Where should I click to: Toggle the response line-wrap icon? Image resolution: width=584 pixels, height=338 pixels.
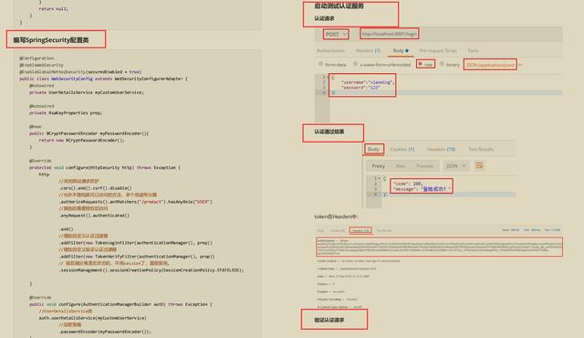pos(479,165)
